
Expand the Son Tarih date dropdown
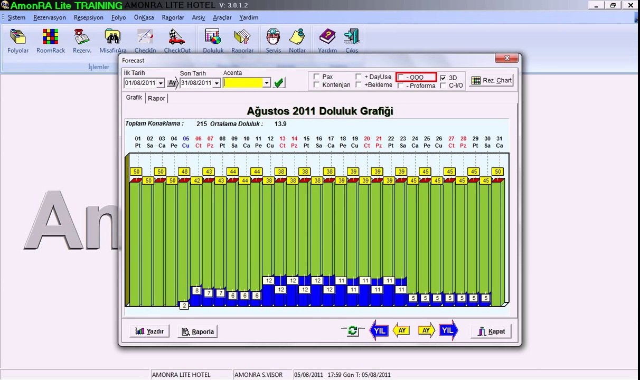[x=216, y=83]
